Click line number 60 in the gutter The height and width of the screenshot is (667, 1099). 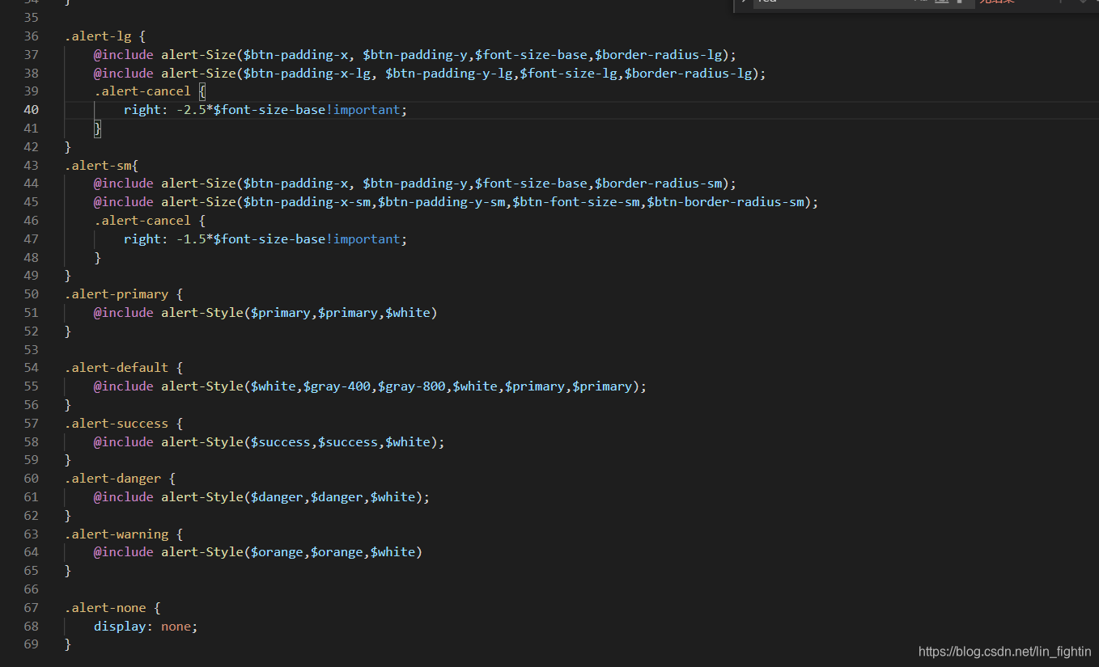point(31,479)
